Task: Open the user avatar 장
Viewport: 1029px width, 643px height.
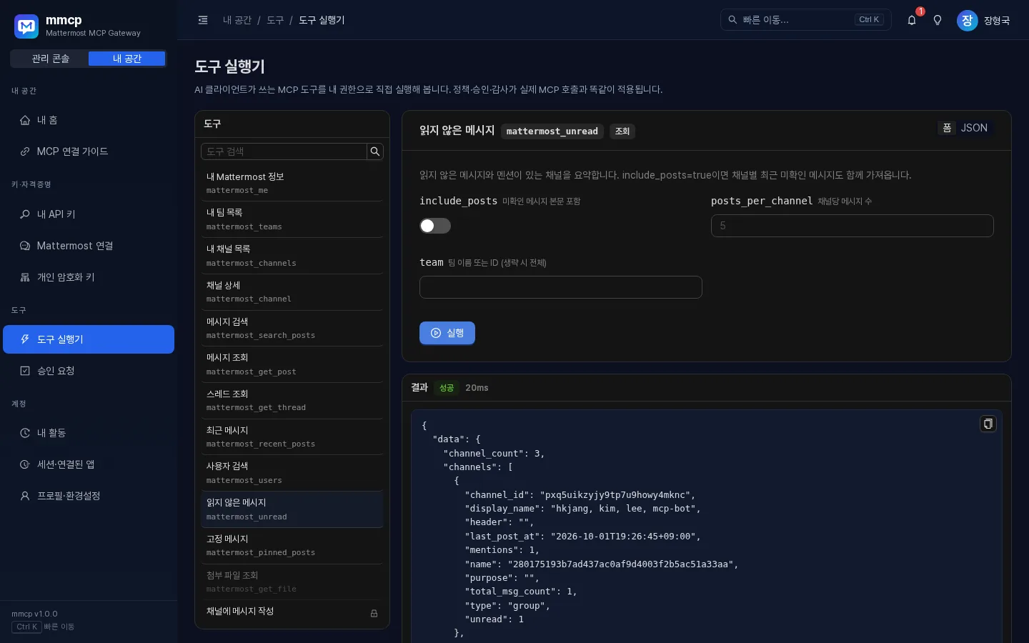Action: pos(967,20)
